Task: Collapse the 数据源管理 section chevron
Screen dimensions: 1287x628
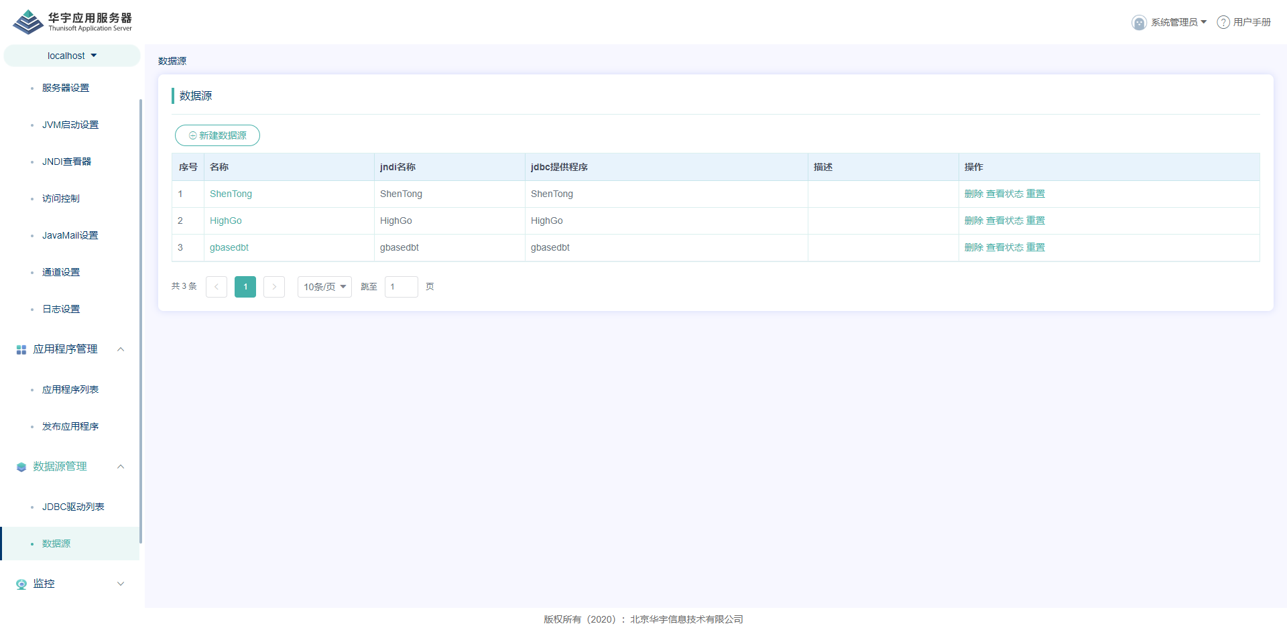Action: point(121,466)
